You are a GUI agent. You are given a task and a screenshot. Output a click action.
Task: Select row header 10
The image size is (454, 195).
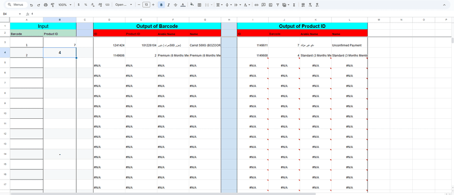[x=5, y=113]
